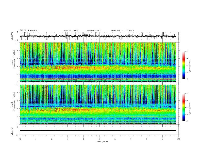Click the time axis tick label "4"
Screen dimensions: 201x156
pyautogui.click(x=83, y=139)
